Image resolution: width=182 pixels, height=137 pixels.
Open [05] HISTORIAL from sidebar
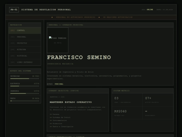pos(25,56)
